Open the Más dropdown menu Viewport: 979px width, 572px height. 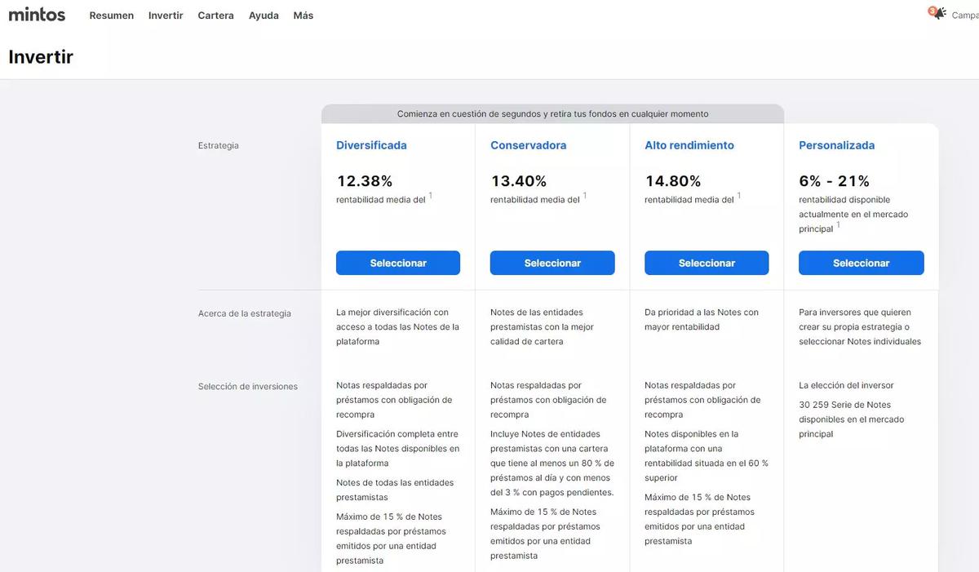(303, 15)
